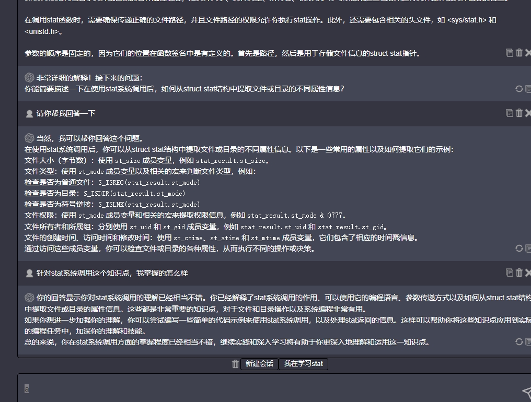This screenshot has height=402, width=531.
Task: Open the '我在学习stat' conversation
Action: 304,364
